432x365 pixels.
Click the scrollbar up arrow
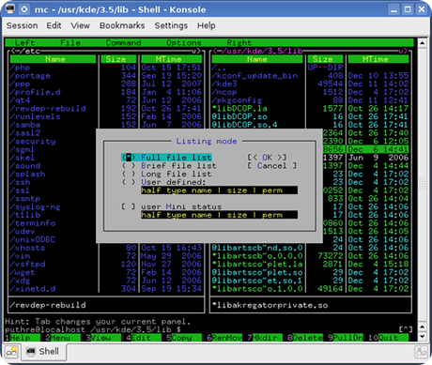pyautogui.click(x=422, y=43)
